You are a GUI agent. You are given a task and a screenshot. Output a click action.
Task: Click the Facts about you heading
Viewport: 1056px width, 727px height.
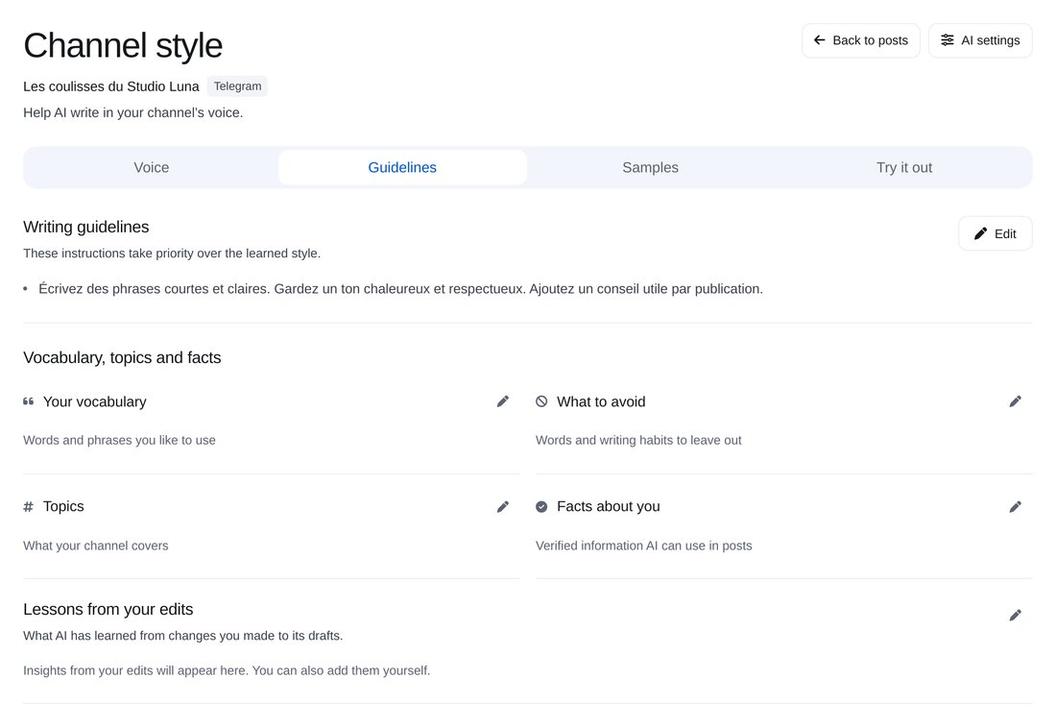[x=608, y=507]
